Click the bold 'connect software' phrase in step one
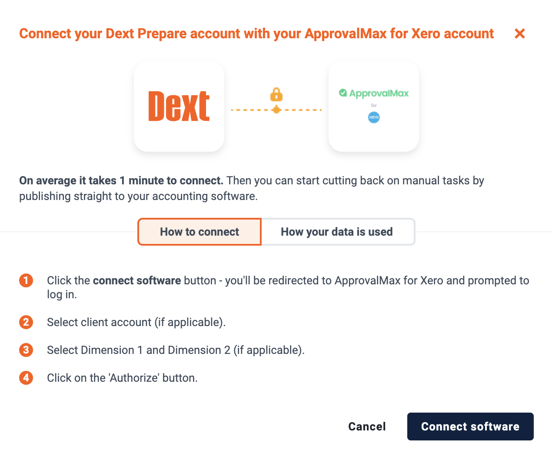 [x=137, y=280]
